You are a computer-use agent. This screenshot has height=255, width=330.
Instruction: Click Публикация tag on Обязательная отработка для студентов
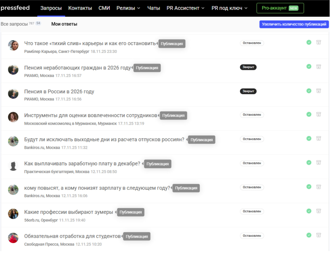pyautogui.click(x=137, y=236)
